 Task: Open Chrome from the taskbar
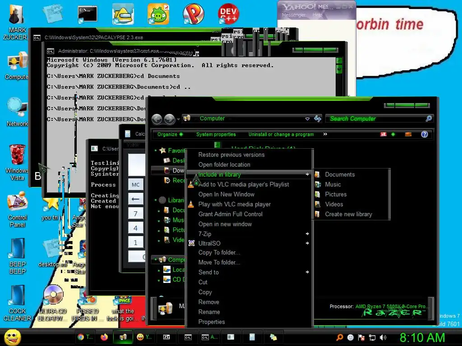point(84,337)
